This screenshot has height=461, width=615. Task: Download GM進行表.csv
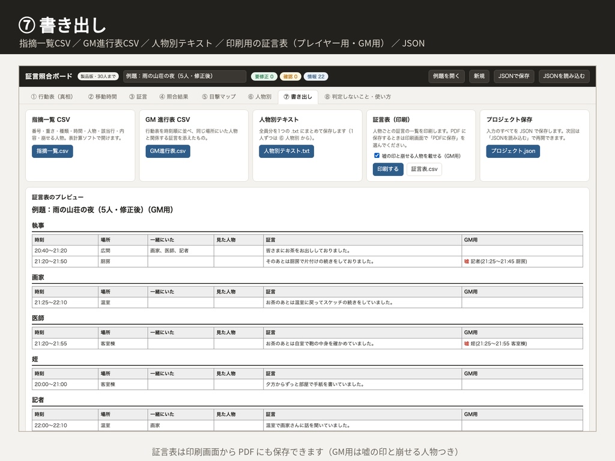coord(168,151)
